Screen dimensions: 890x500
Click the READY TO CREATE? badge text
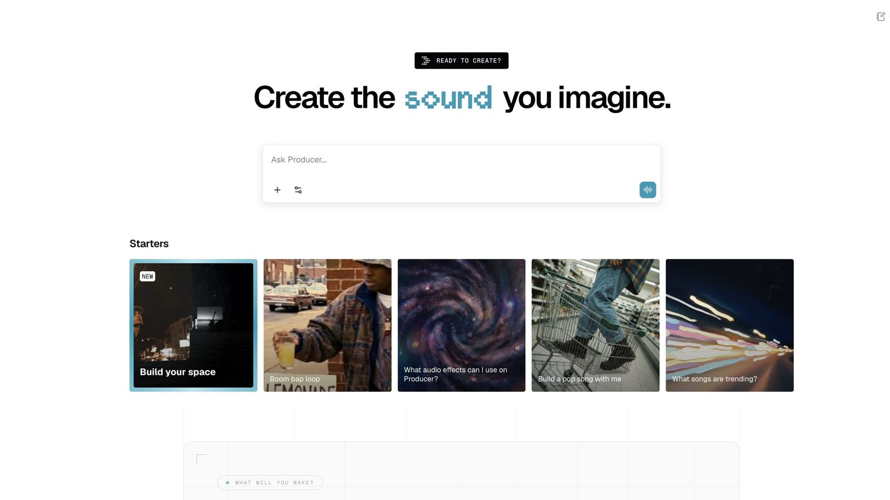click(468, 61)
